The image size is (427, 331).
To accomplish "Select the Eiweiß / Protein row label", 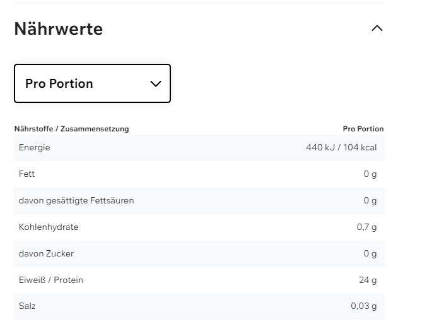I will pyautogui.click(x=51, y=280).
